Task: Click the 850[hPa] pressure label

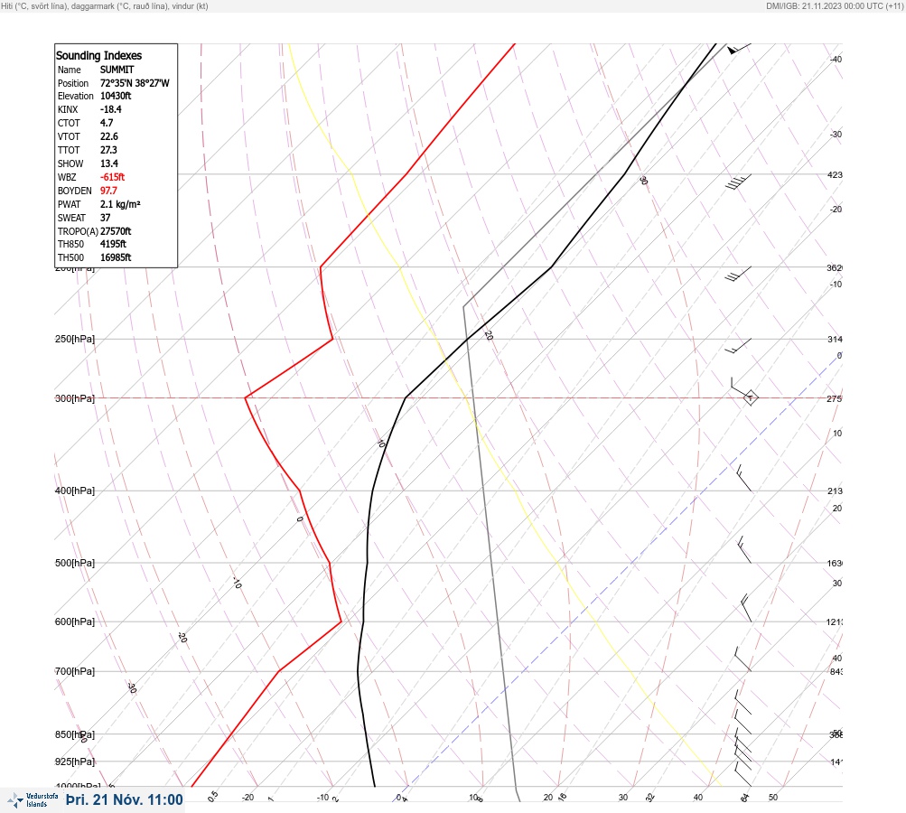Action: coord(75,734)
